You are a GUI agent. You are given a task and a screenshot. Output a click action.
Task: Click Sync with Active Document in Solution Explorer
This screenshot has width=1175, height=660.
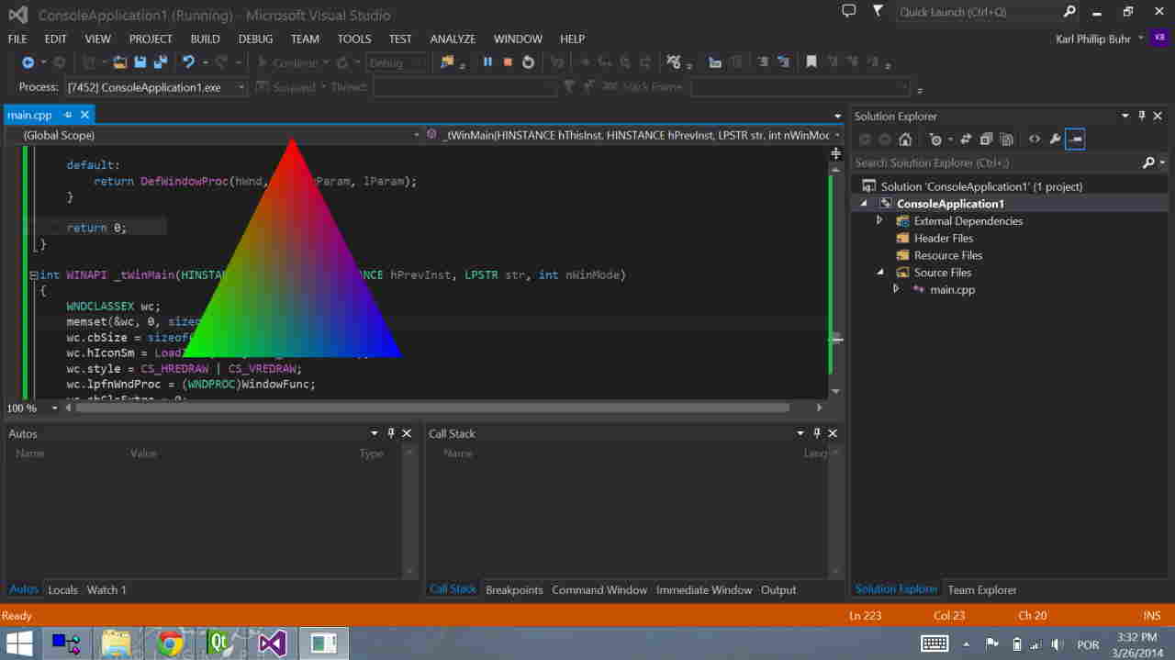pyautogui.click(x=965, y=140)
